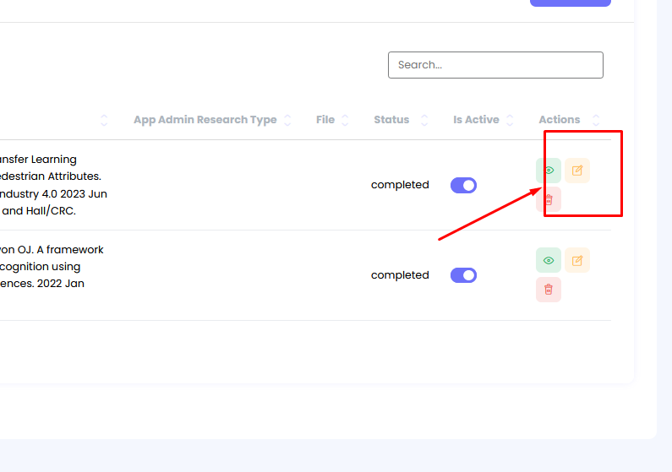The width and height of the screenshot is (672, 472).
Task: Click edit icon for the framework row
Action: 577,261
